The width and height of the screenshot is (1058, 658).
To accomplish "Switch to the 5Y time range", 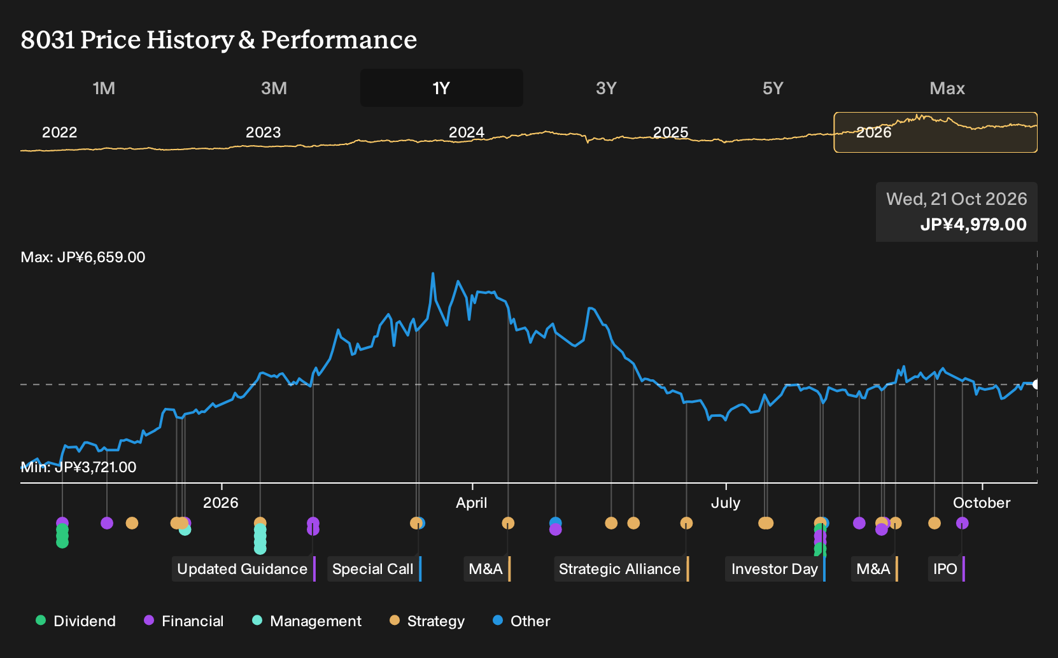I will (773, 88).
